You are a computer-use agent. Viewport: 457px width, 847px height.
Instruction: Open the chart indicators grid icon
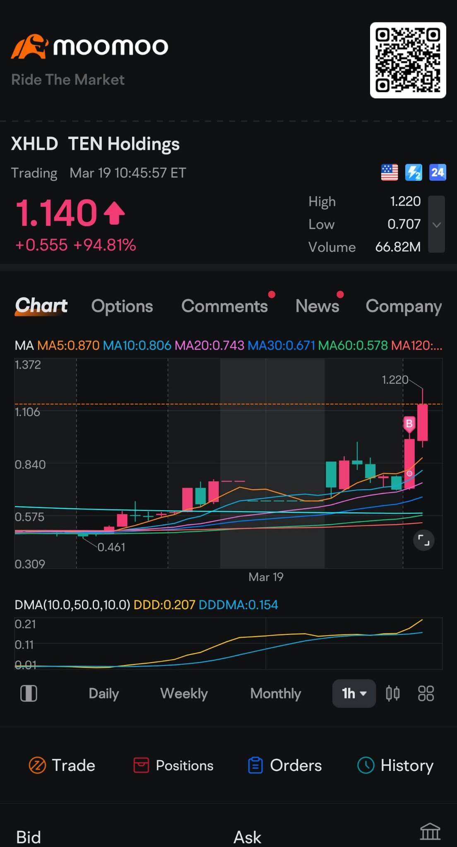(x=426, y=694)
